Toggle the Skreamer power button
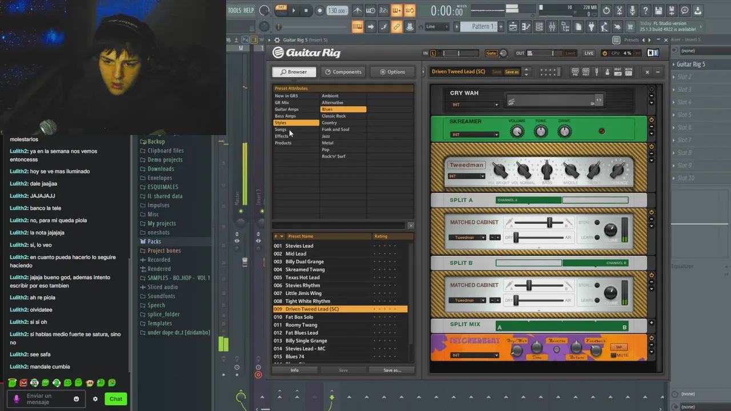Screen dimensions: 731x411 pos(651,119)
